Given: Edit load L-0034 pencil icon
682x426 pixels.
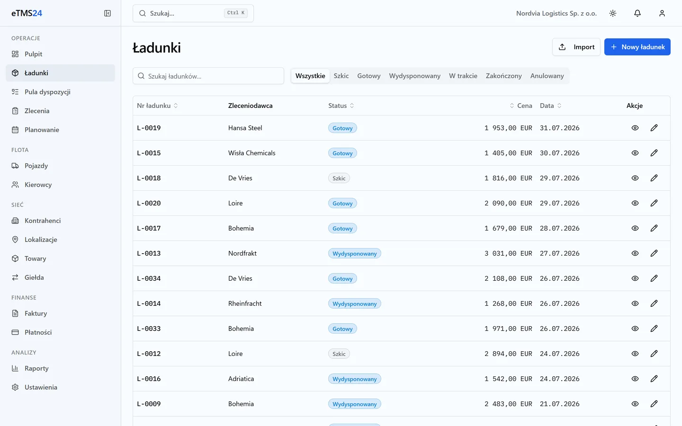Looking at the screenshot, I should (x=654, y=278).
